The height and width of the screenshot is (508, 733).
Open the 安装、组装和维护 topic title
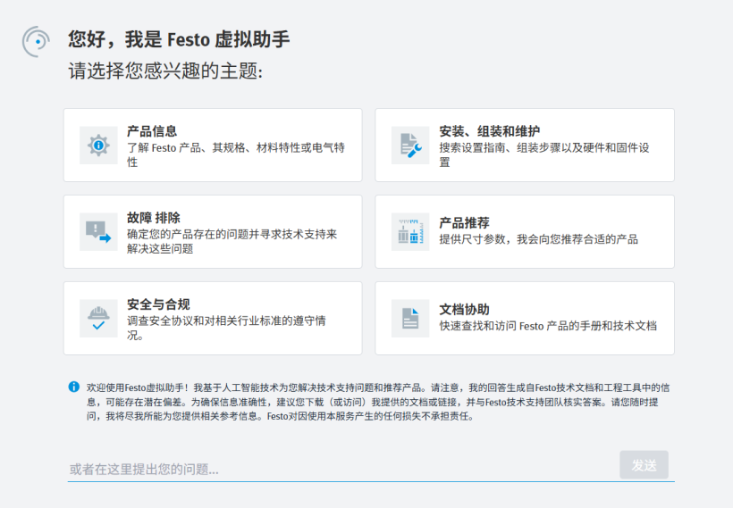pyautogui.click(x=490, y=131)
